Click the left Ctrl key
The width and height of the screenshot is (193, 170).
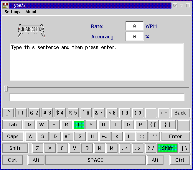tap(12, 160)
